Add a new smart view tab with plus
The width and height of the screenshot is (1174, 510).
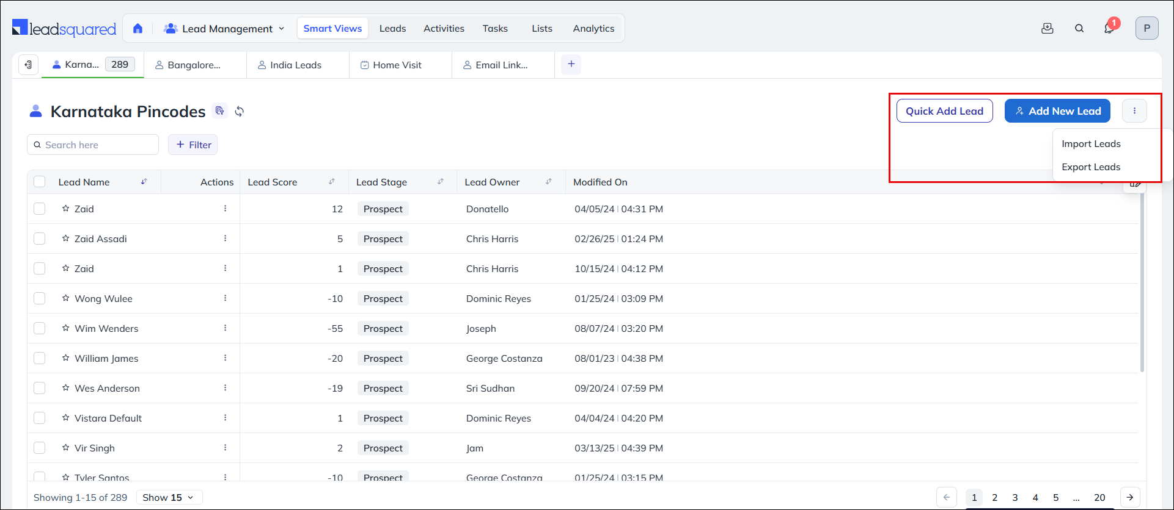[571, 64]
